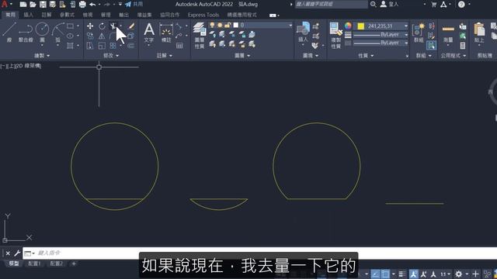Select the Line (線) draw tool
The image size is (497, 279).
[x=9, y=32]
